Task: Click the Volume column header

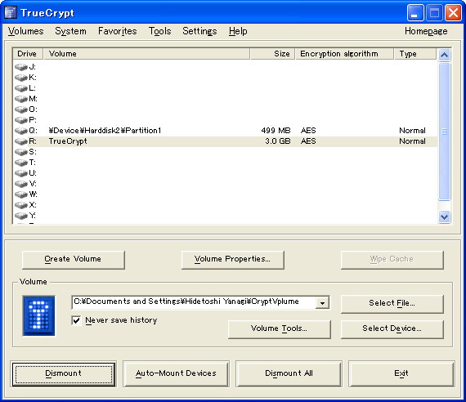Action: click(147, 54)
